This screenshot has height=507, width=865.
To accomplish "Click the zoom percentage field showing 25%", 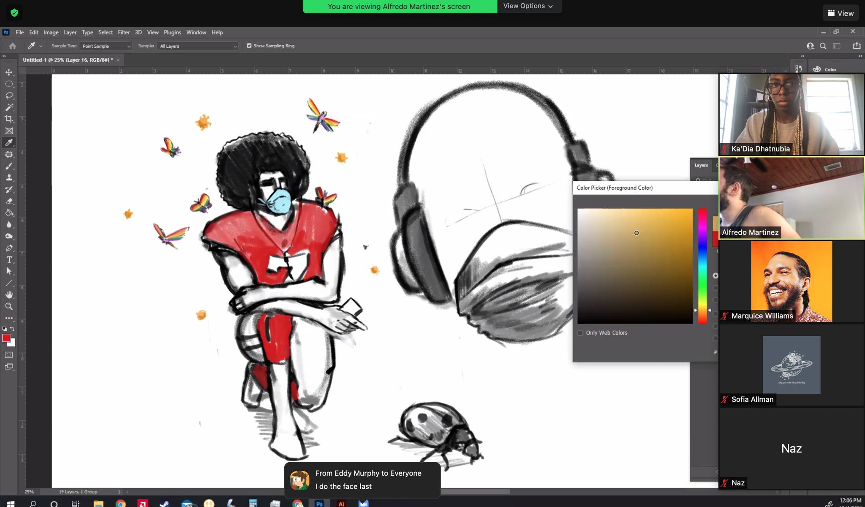I will pos(29,492).
